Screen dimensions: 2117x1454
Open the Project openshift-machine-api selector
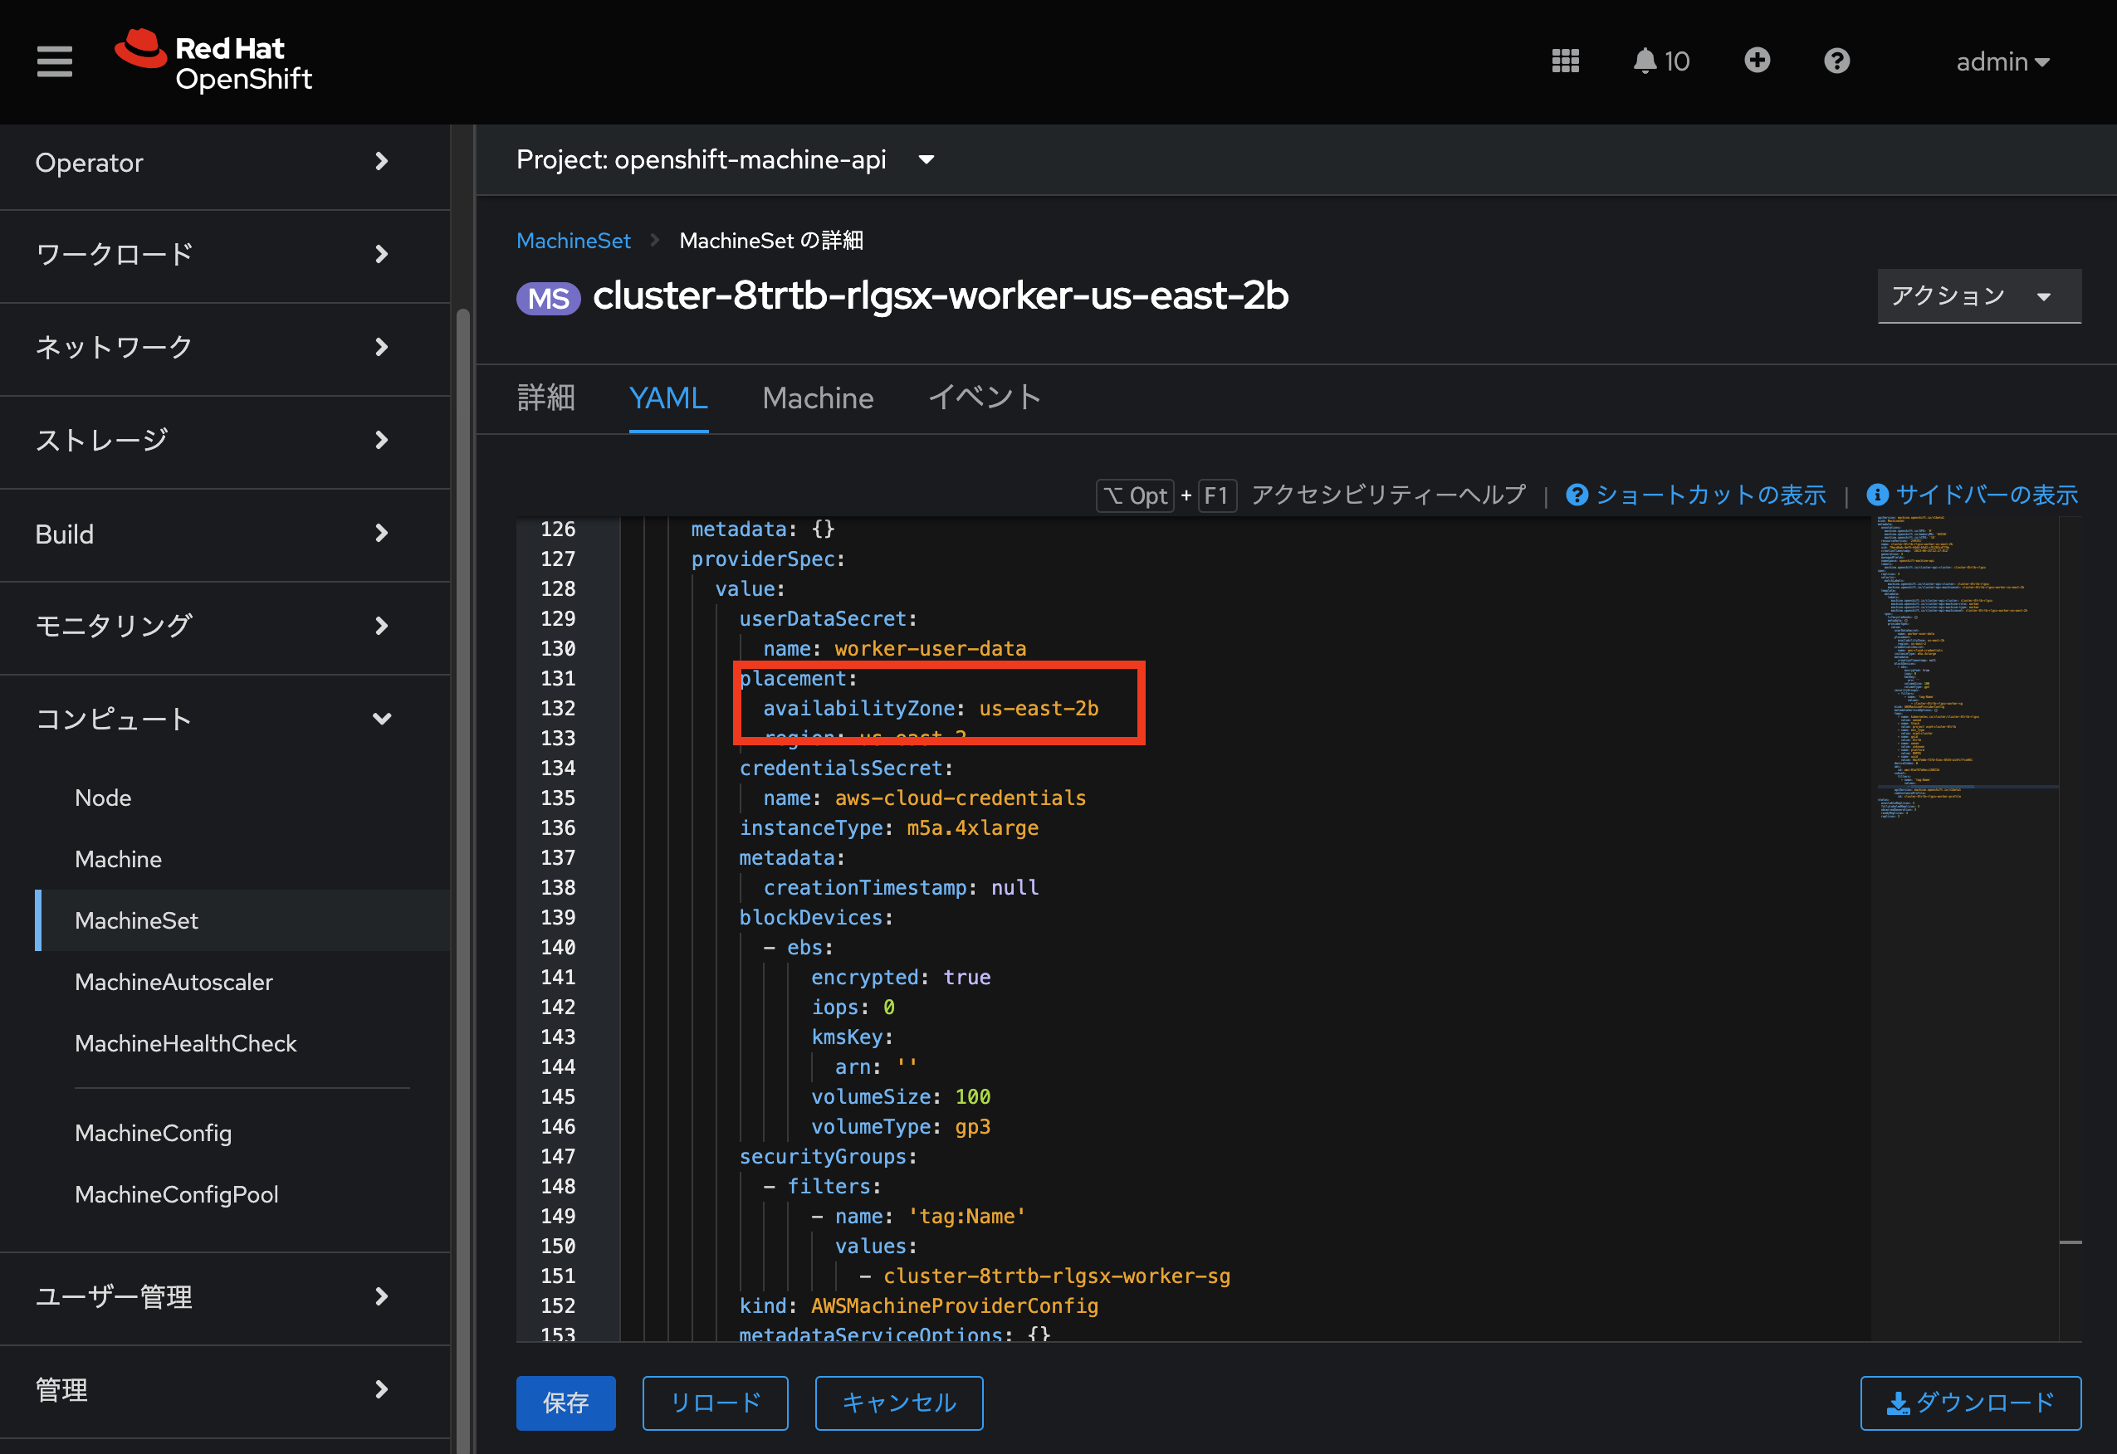coord(726,159)
